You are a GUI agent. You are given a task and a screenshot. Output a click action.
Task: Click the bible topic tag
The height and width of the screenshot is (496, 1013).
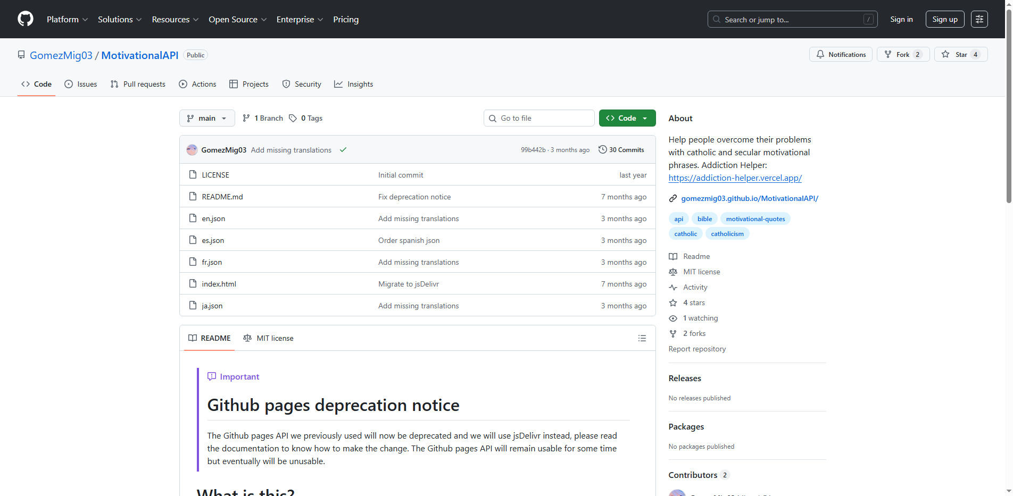(704, 219)
